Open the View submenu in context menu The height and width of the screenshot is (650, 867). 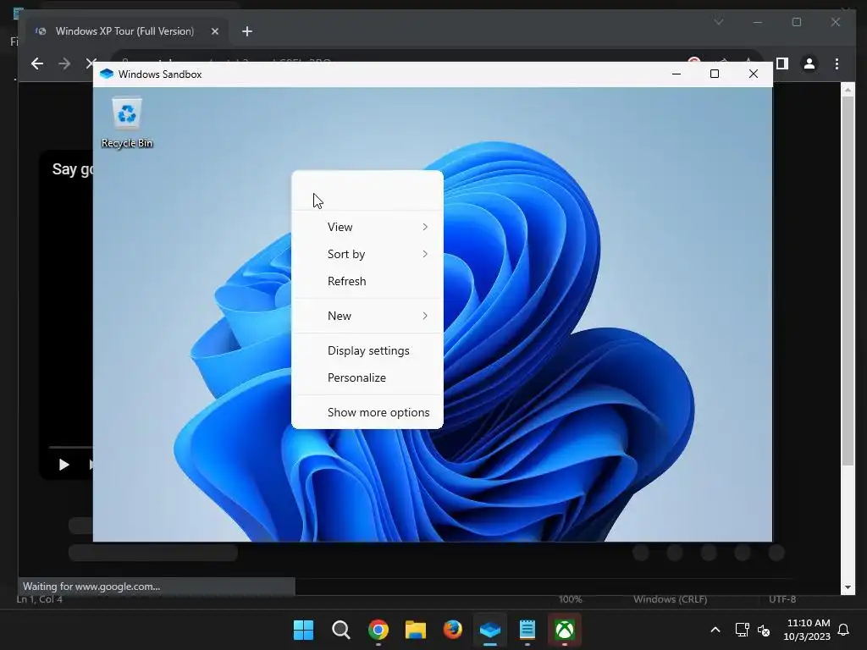pyautogui.click(x=367, y=227)
